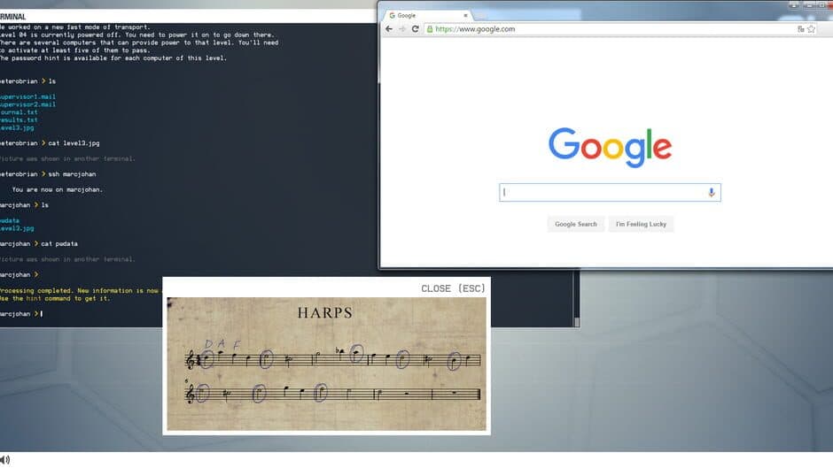Click journal.txt in the terminal listing

click(19, 112)
